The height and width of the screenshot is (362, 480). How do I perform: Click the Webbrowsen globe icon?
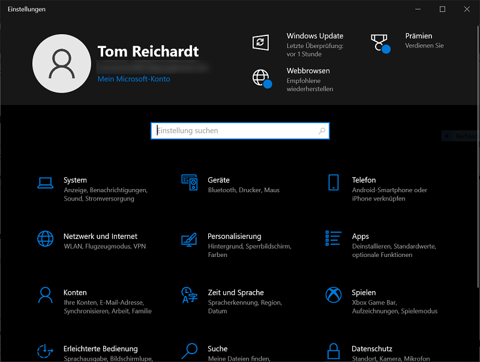tap(262, 79)
